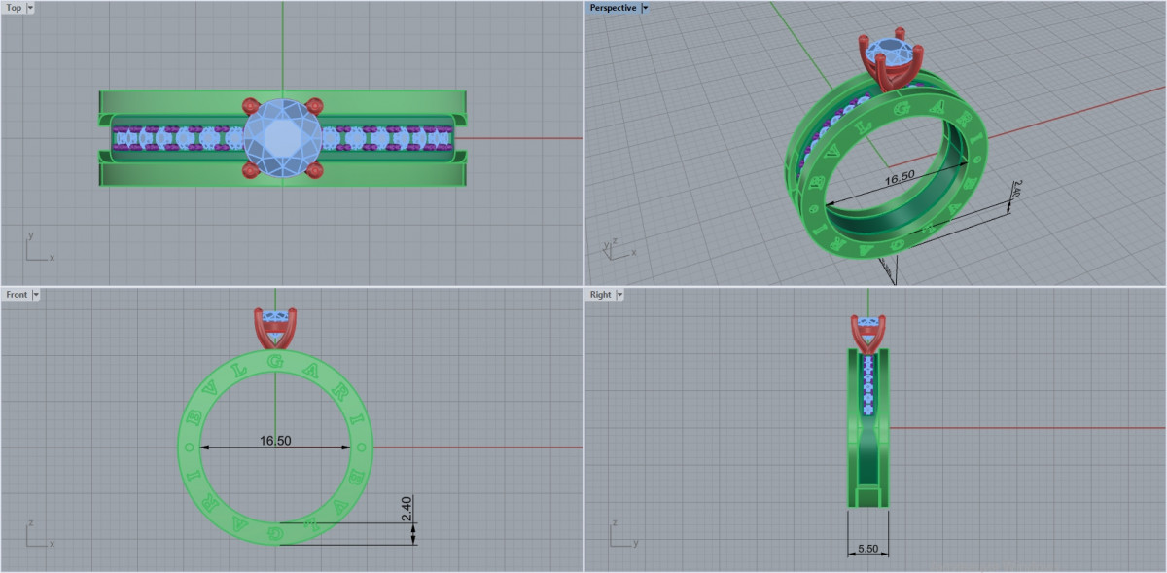Screen dimensions: 1167x573
Task: Click the Perspective viewport title label
Action: (613, 8)
